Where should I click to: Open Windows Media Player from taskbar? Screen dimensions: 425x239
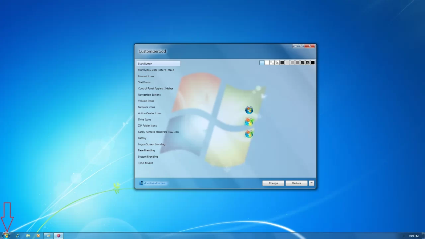(38, 236)
